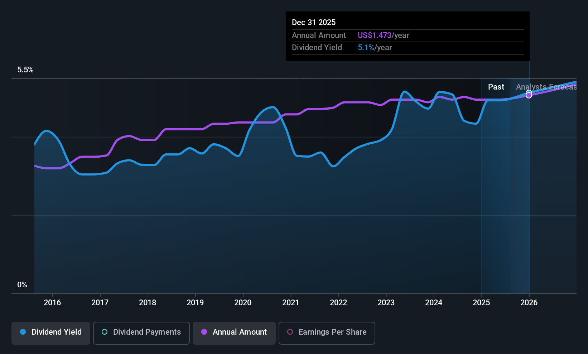This screenshot has width=588, height=354.
Task: Click the 2023 x-axis year label
Action: (x=386, y=303)
